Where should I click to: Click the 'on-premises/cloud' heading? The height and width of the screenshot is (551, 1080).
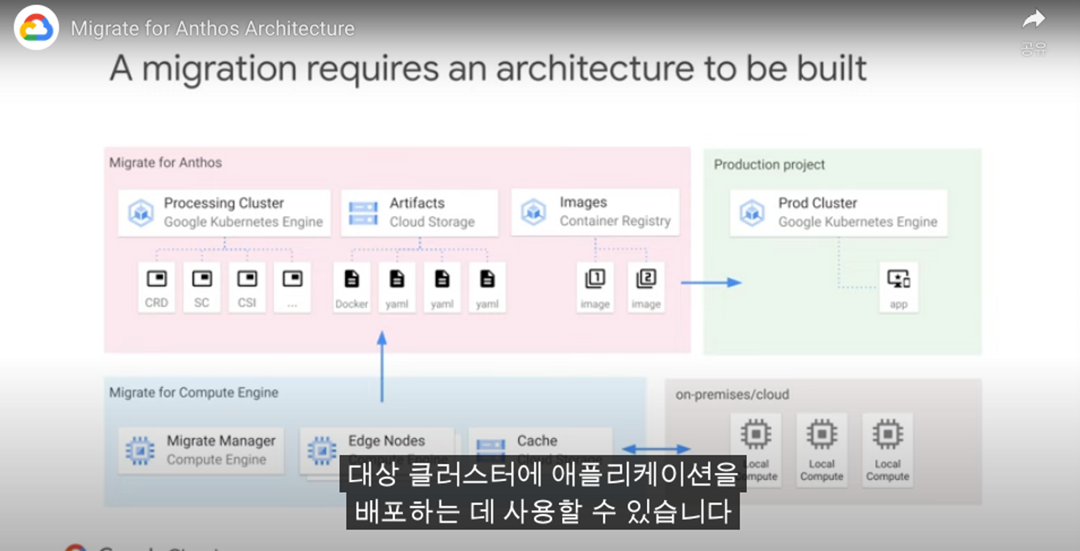tap(732, 395)
